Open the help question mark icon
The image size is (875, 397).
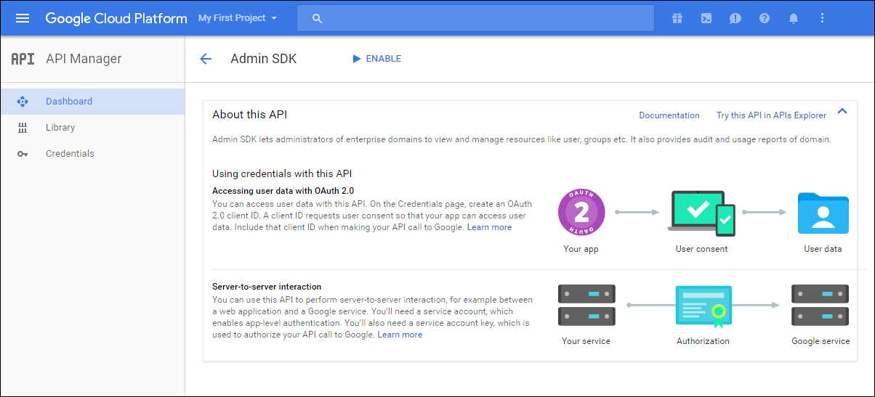point(765,18)
